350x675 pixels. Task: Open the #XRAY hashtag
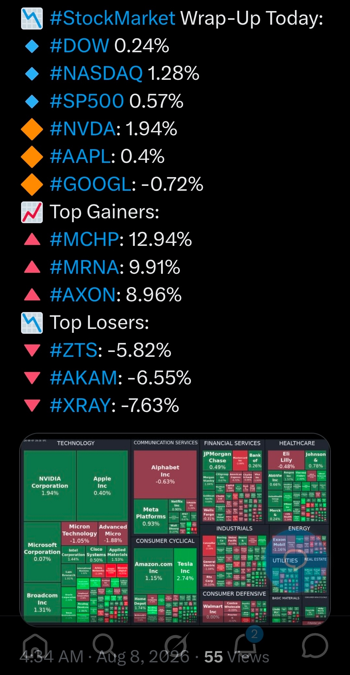click(80, 405)
